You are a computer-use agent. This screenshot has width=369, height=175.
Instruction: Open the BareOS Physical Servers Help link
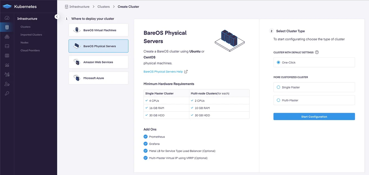[163, 72]
